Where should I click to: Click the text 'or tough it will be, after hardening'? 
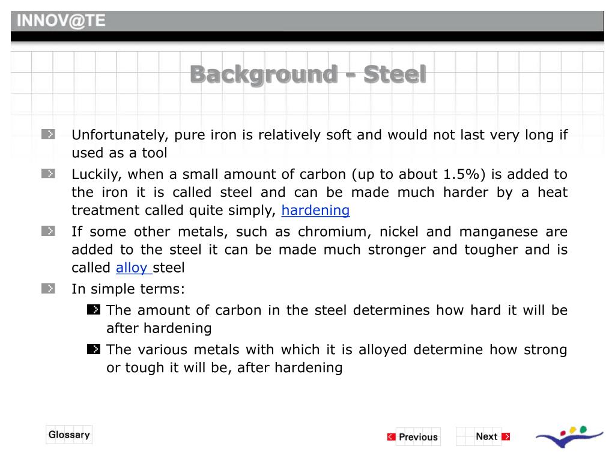click(x=225, y=368)
